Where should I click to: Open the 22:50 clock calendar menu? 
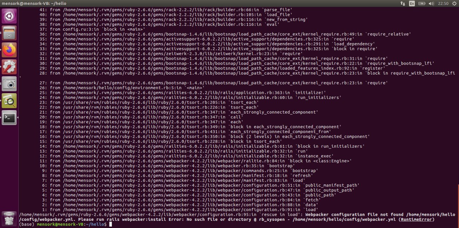tap(443, 3)
